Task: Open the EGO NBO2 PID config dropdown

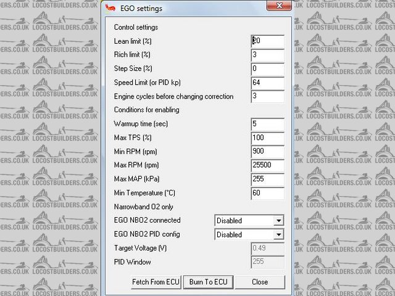Action: pyautogui.click(x=249, y=234)
